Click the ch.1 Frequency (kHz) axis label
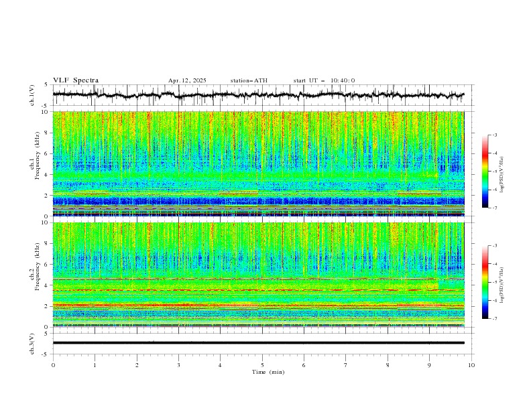531x410 pixels. click(x=35, y=156)
